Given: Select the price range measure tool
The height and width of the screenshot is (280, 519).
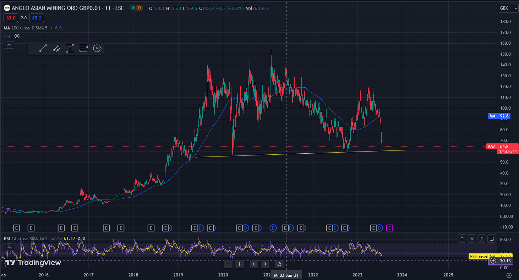Looking at the screenshot, I should click(70, 49).
